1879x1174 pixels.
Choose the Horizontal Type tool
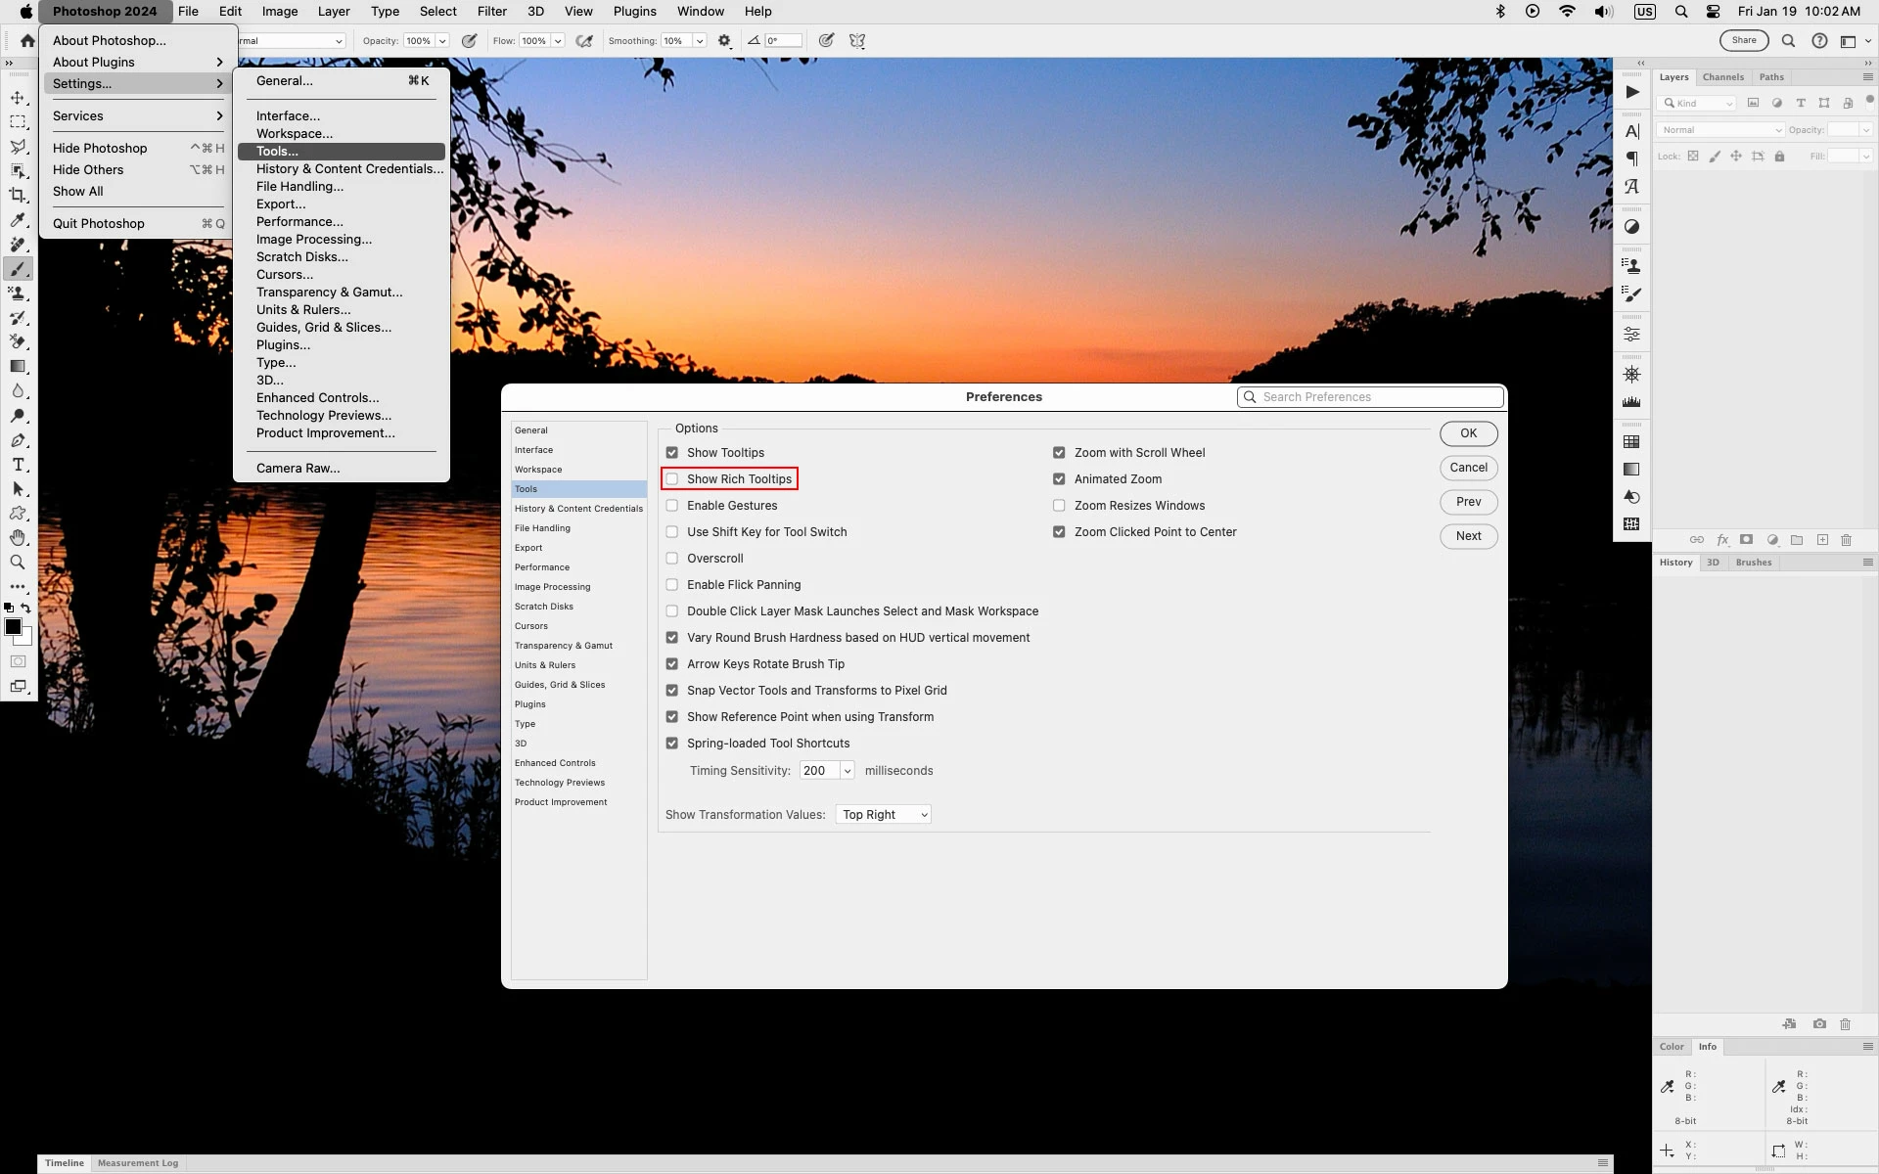click(18, 465)
